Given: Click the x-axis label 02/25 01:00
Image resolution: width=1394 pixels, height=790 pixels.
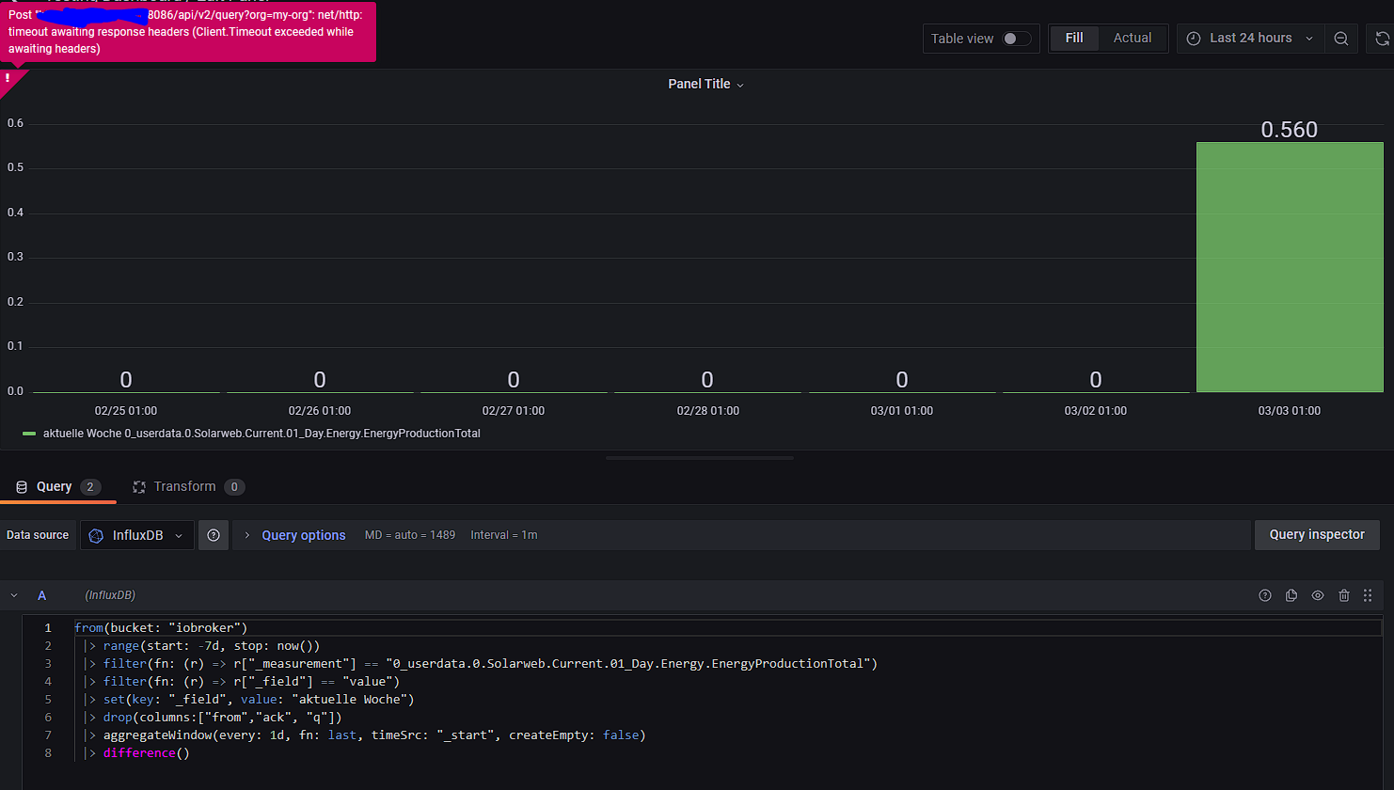Looking at the screenshot, I should tap(126, 411).
